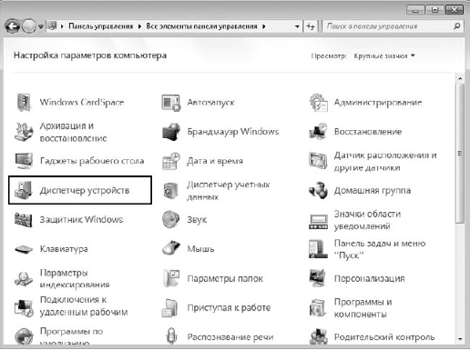Click the Звук speaker icon

(171, 219)
